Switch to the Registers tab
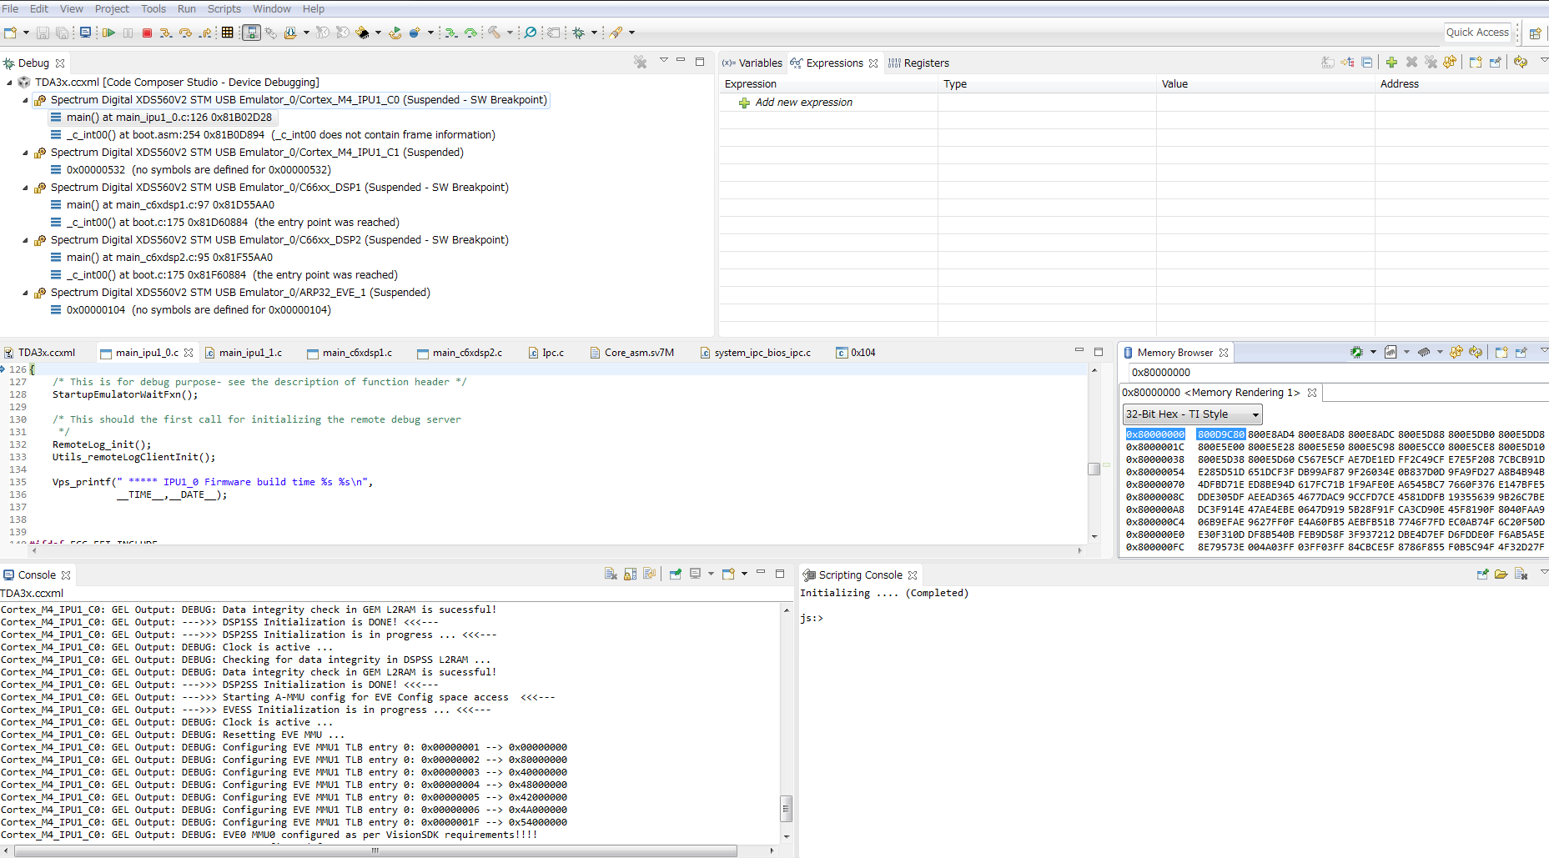This screenshot has height=858, width=1549. click(x=926, y=63)
